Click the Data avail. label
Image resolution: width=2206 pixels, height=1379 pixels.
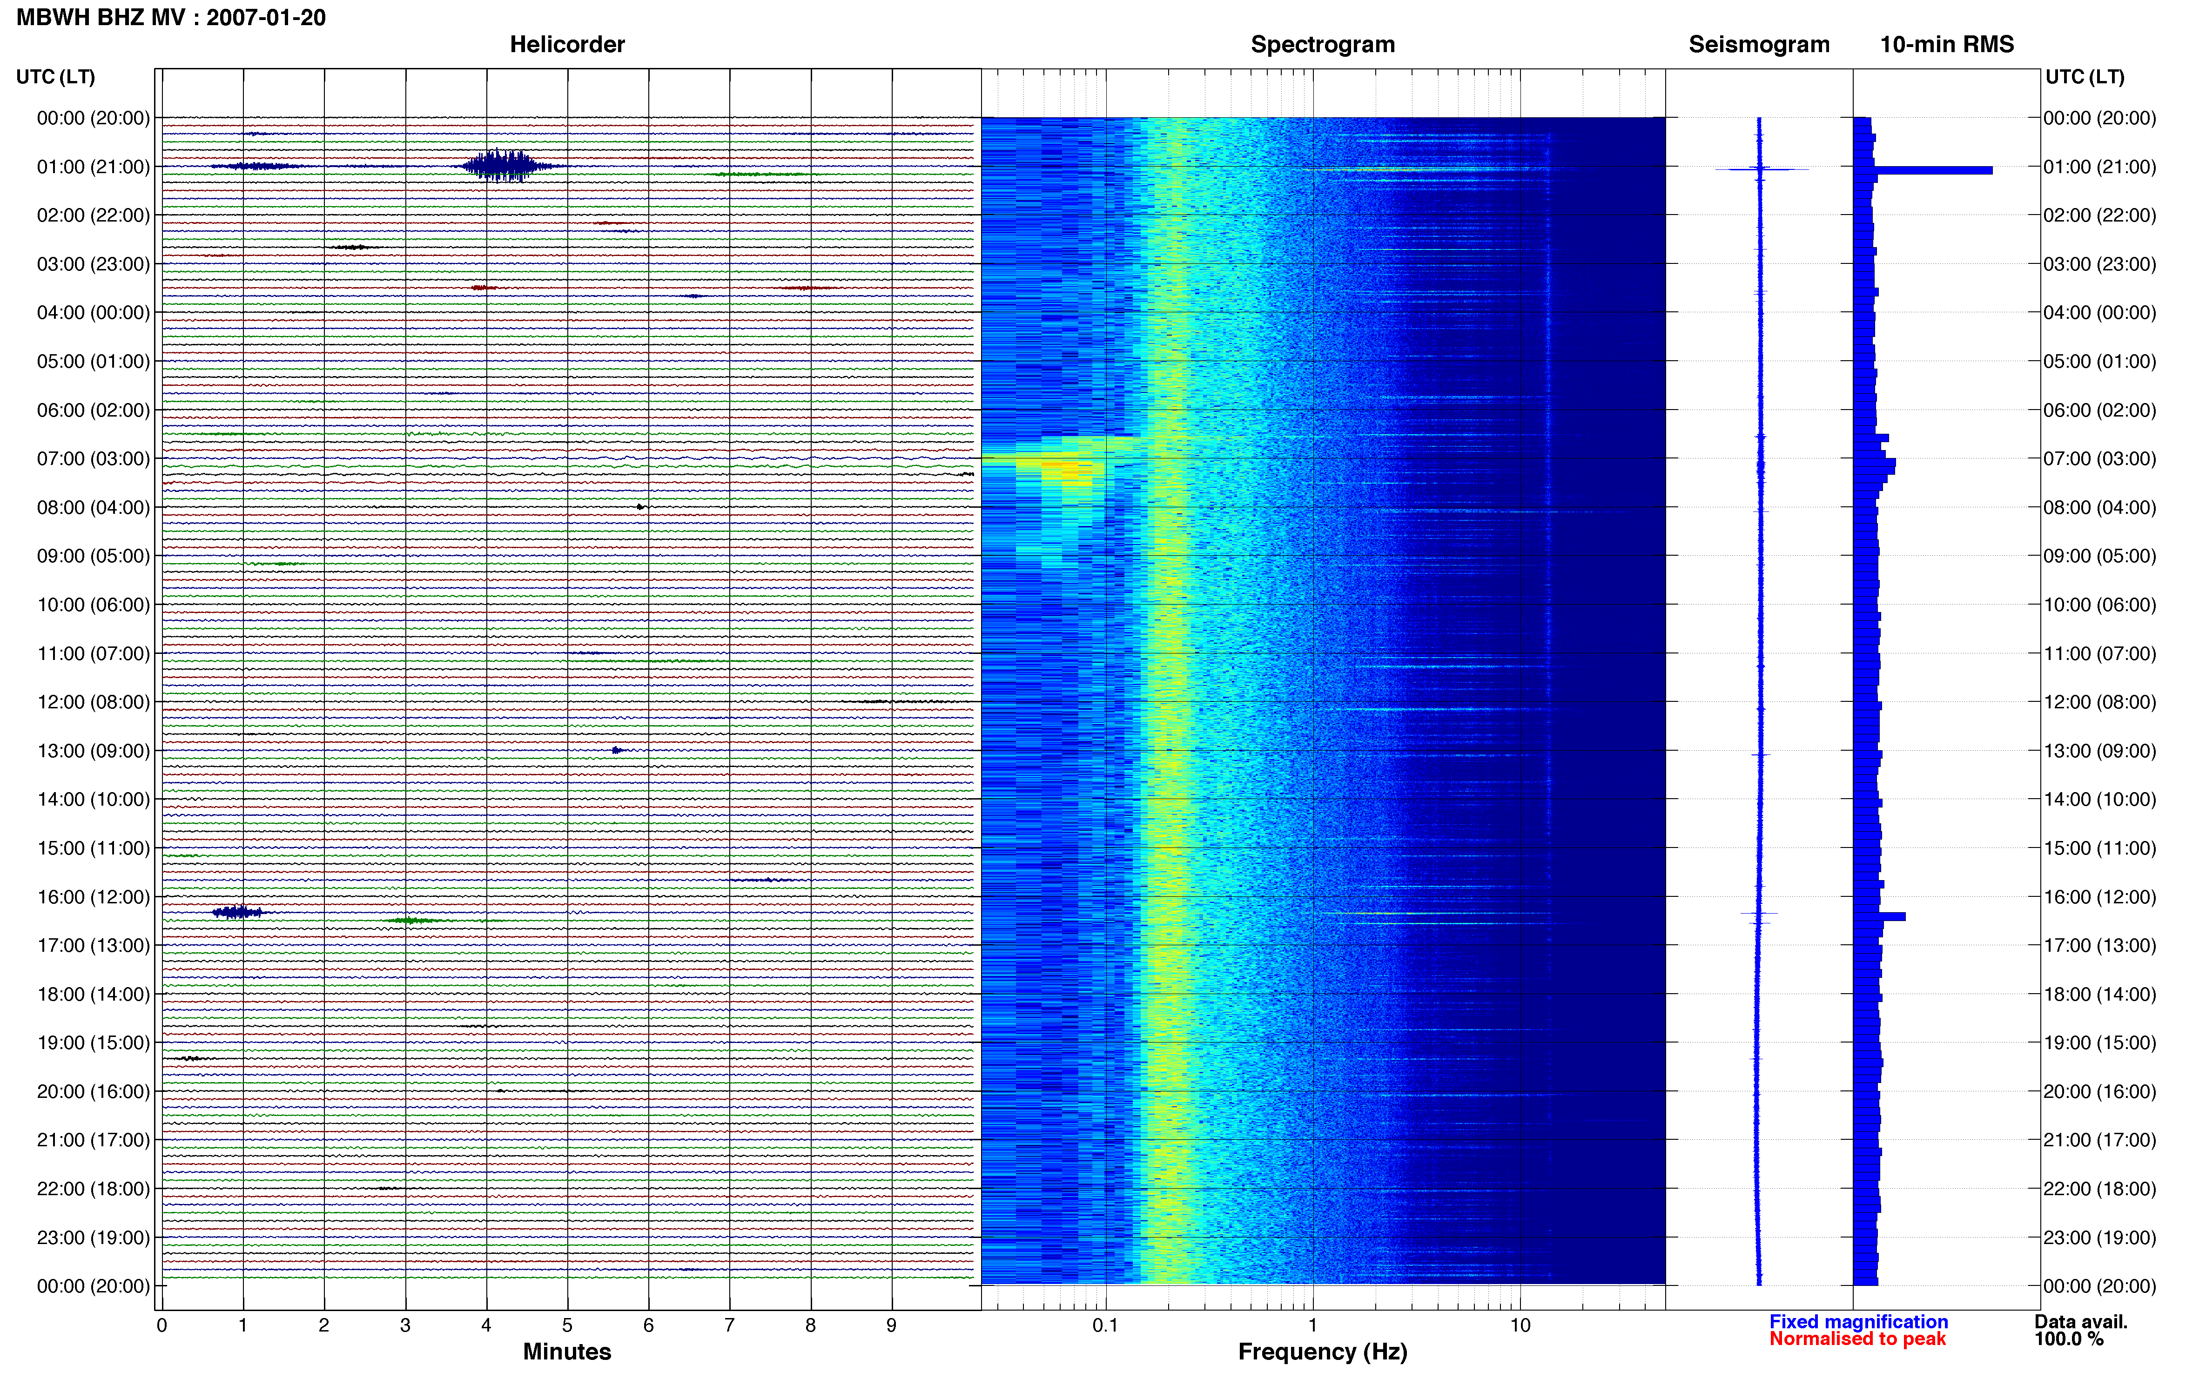(x=2081, y=1322)
